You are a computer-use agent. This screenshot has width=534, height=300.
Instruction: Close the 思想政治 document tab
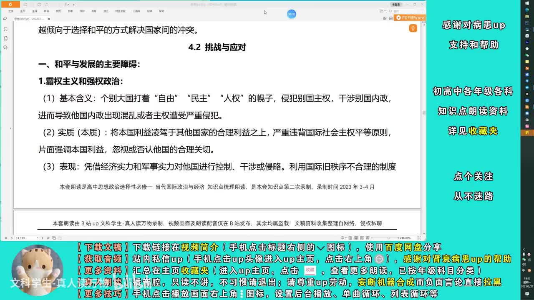coord(49,19)
